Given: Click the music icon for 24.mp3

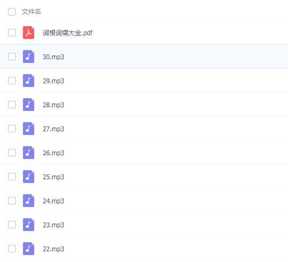Looking at the screenshot, I should [28, 201].
